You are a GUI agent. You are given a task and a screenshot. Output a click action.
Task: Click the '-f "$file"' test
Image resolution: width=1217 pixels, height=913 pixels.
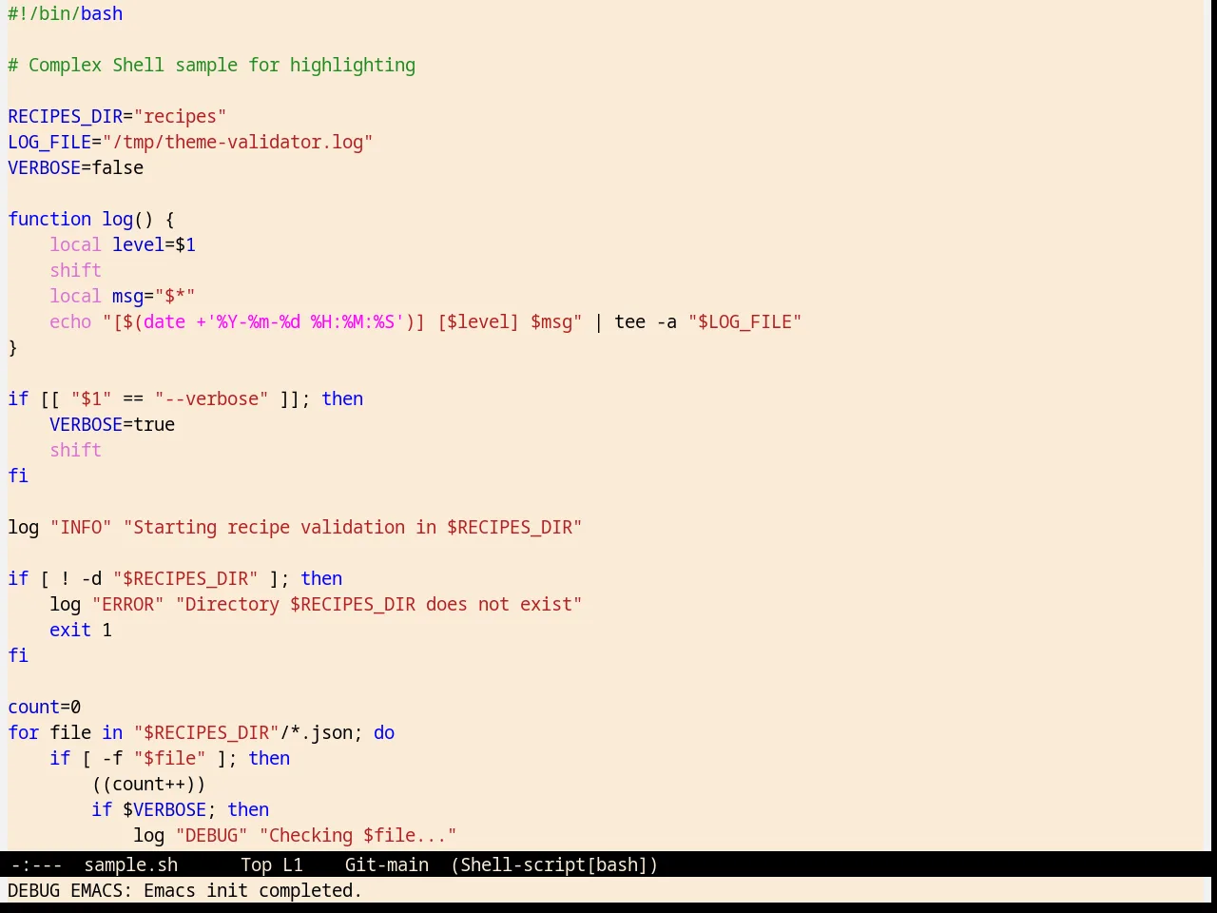click(154, 759)
